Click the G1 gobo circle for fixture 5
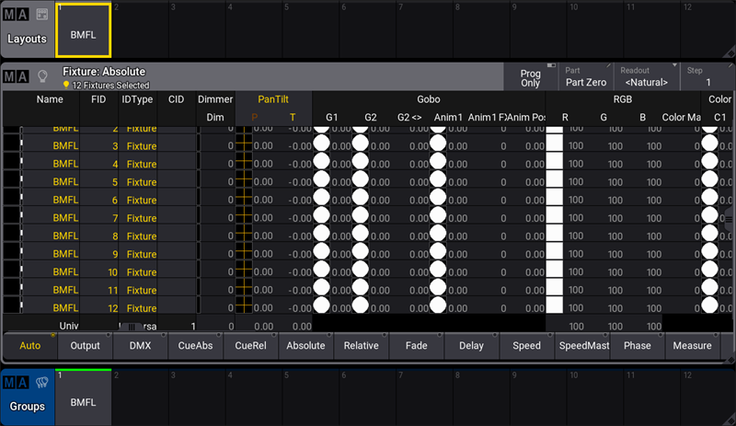The image size is (736, 426). coord(322,182)
